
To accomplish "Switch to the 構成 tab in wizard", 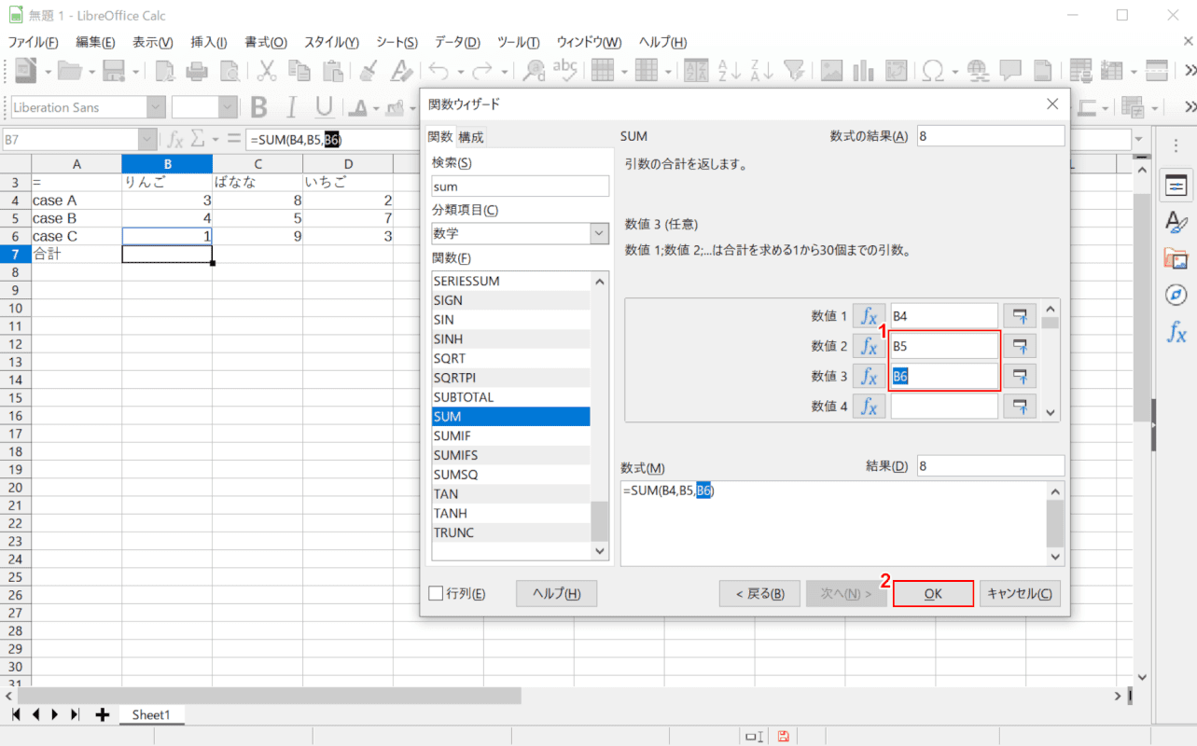I will point(471,137).
